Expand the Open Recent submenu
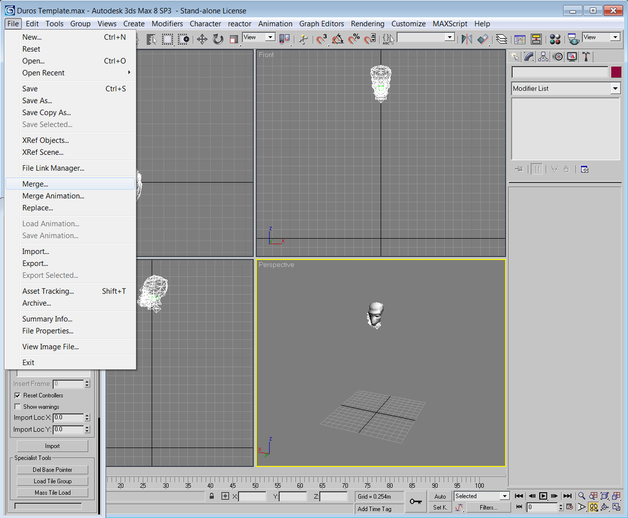Viewport: 628px width, 518px height. click(70, 73)
